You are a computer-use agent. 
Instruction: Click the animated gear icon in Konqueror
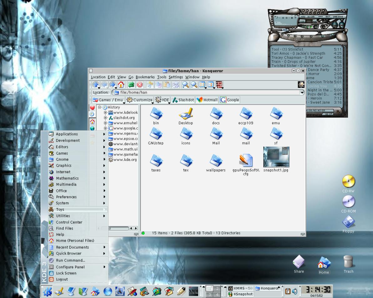pyautogui.click(x=301, y=85)
